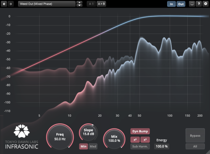
Task: Select the Min phase mode
Action: pos(84,146)
